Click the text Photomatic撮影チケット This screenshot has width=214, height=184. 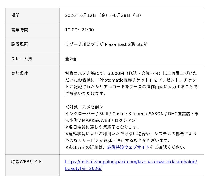(124, 80)
